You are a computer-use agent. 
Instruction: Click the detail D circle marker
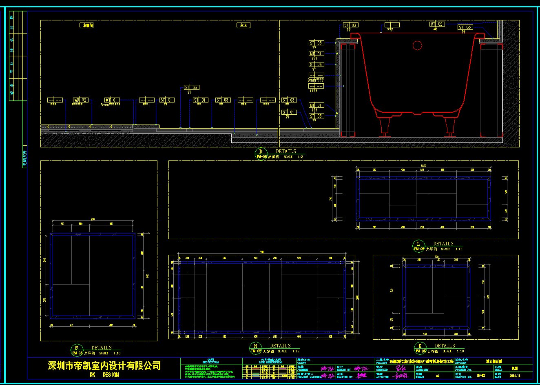point(261,154)
